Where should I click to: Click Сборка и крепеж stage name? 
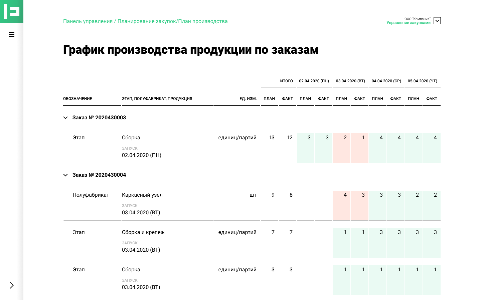(143, 232)
